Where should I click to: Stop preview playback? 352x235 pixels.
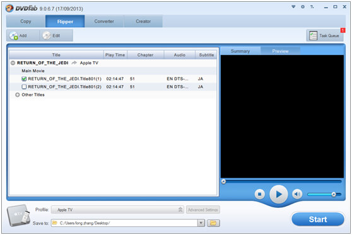(260, 194)
